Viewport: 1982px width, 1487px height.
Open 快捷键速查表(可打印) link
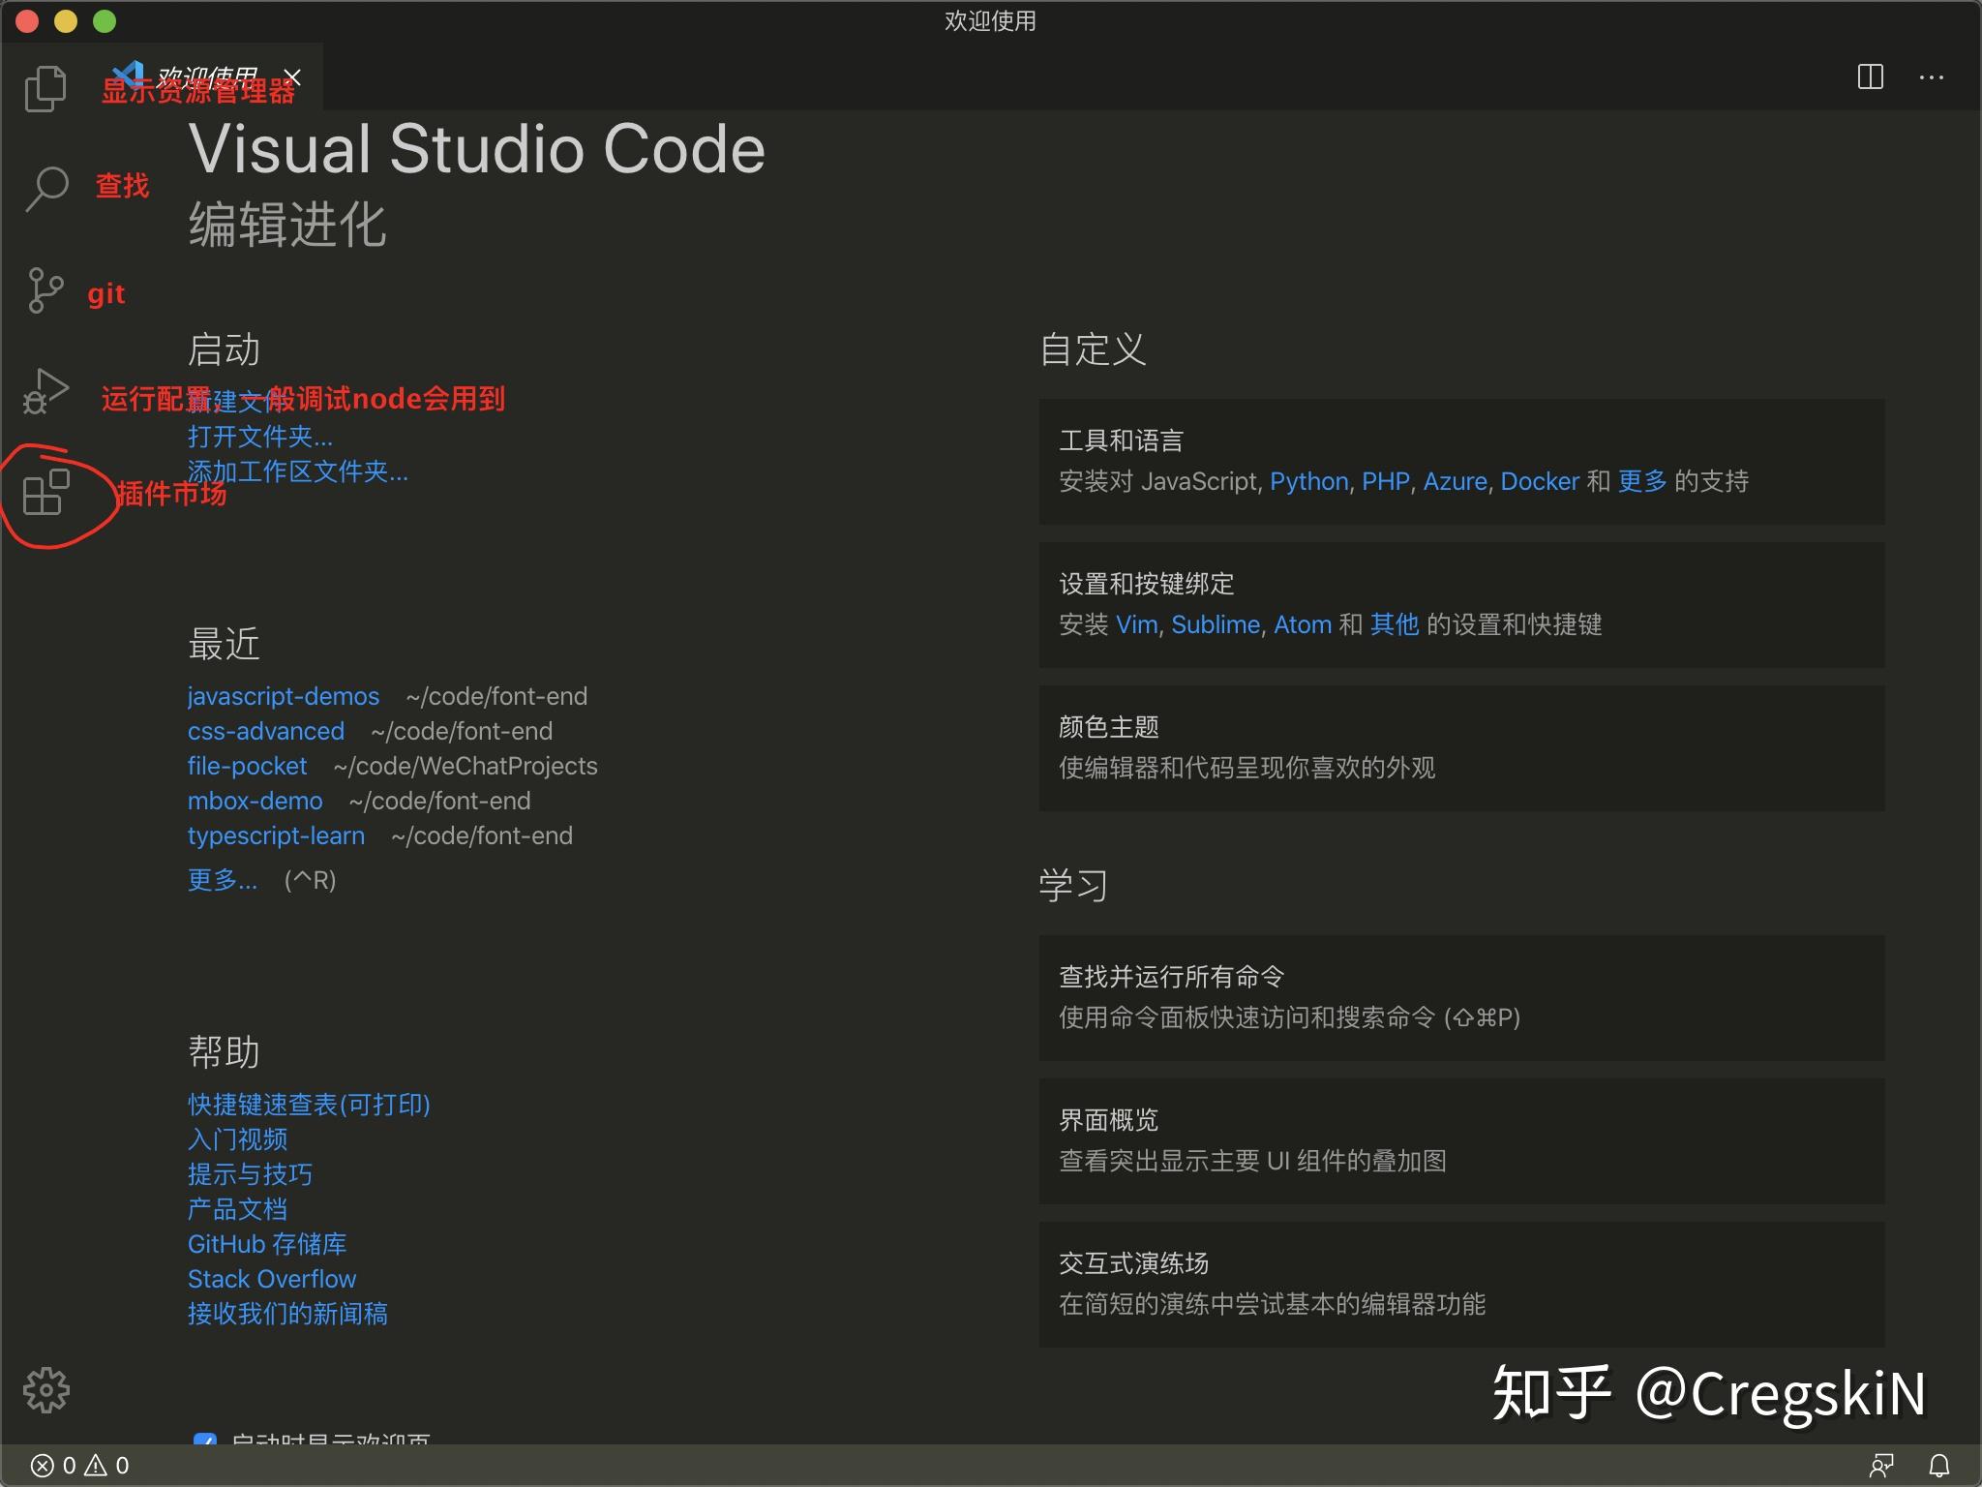click(308, 1104)
